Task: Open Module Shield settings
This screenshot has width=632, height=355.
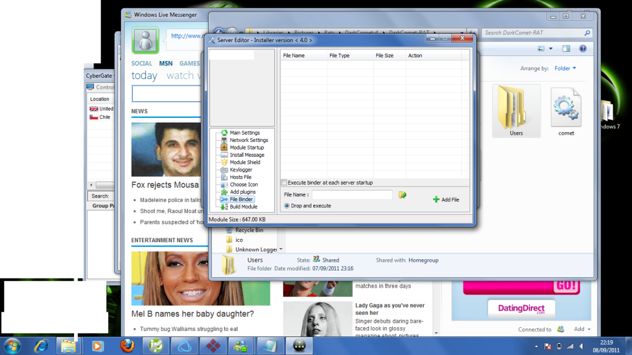Action: click(245, 162)
